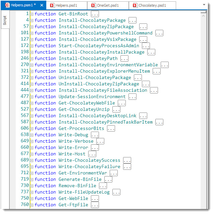The image size is (213, 214).
Task: Click the Chocolatey.psd1 file icon
Action: tap(135, 5)
